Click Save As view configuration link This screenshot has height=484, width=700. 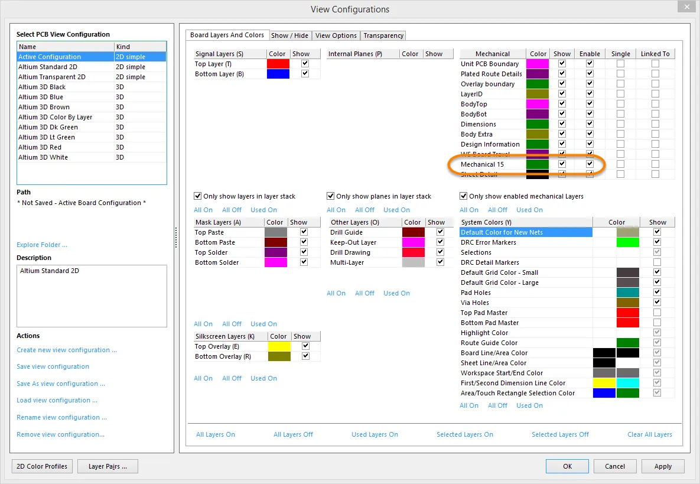(x=61, y=384)
